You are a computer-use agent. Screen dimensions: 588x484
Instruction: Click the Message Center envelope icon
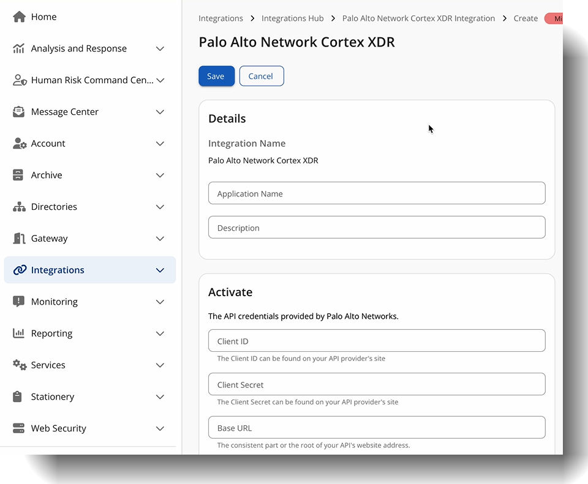coord(19,112)
